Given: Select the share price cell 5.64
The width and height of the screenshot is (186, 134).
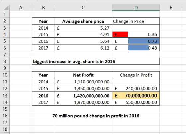Looking at the screenshot, I should [x=83, y=41].
